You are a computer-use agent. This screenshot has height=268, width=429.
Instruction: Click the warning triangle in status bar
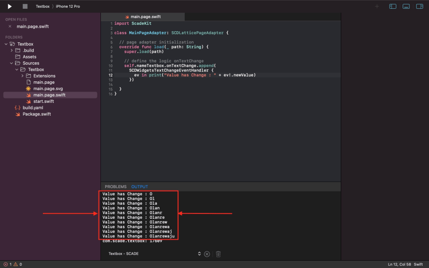coord(16,264)
